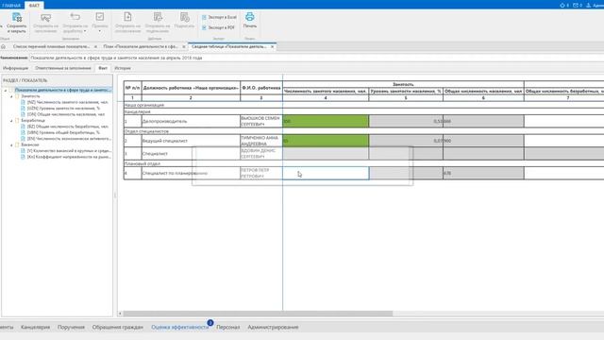Click the Печать printer icon
This screenshot has width=604, height=340.
coord(249,17)
